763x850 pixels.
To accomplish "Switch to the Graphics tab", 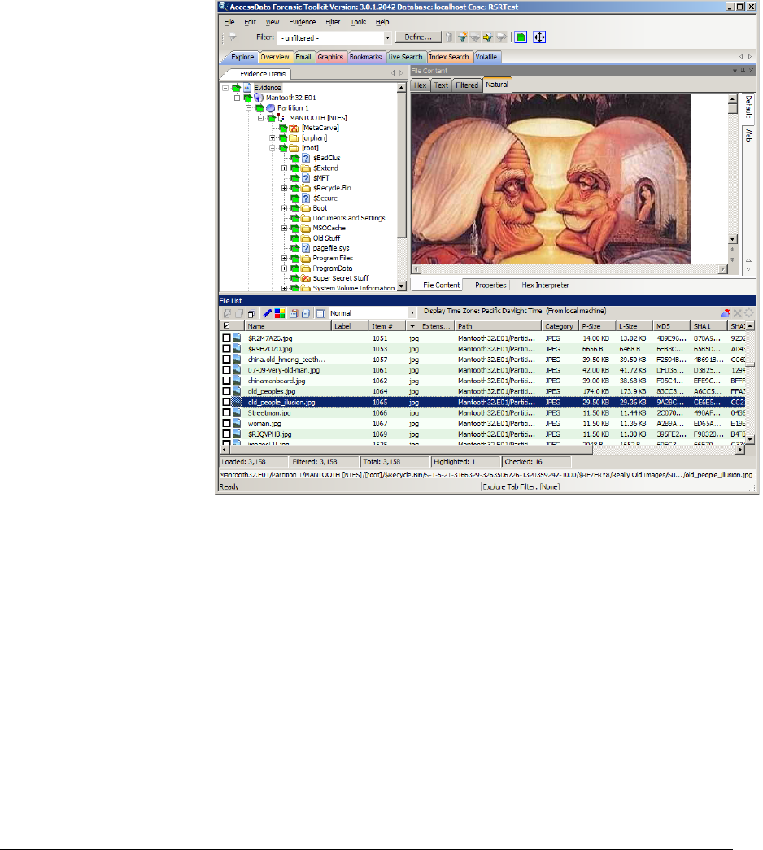I will coord(330,57).
